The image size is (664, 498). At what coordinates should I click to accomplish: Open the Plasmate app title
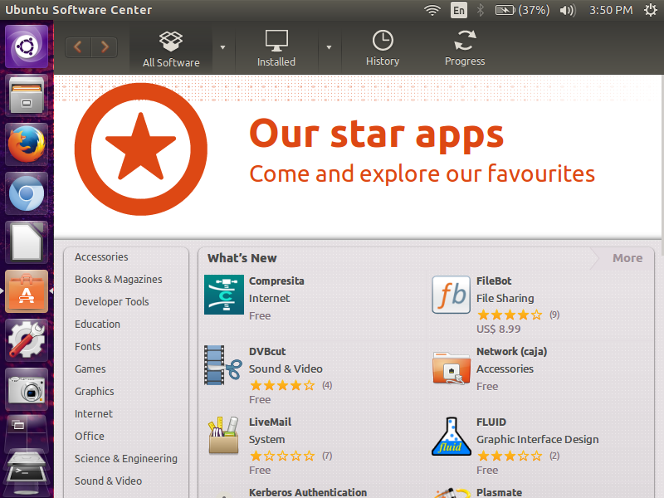coord(500,493)
